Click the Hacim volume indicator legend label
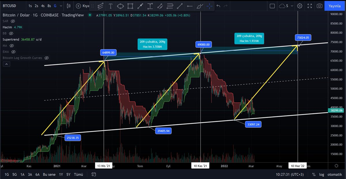The image size is (346, 179). pyautogui.click(x=7, y=27)
